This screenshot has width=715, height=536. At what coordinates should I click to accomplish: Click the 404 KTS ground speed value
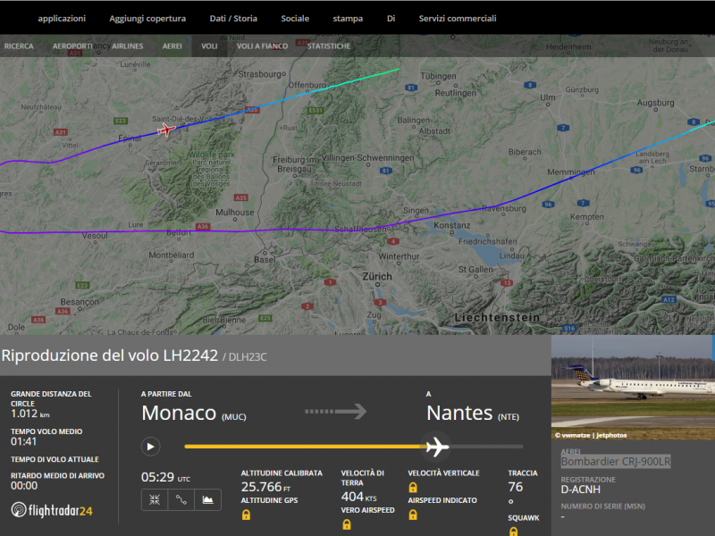[x=359, y=497]
